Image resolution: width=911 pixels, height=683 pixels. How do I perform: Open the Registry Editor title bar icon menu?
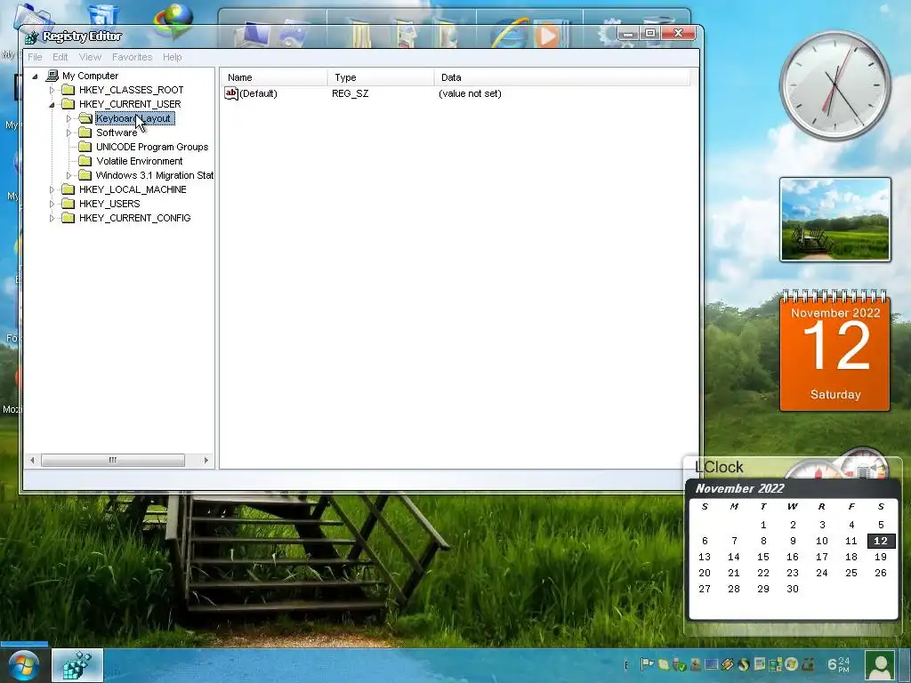[32, 37]
